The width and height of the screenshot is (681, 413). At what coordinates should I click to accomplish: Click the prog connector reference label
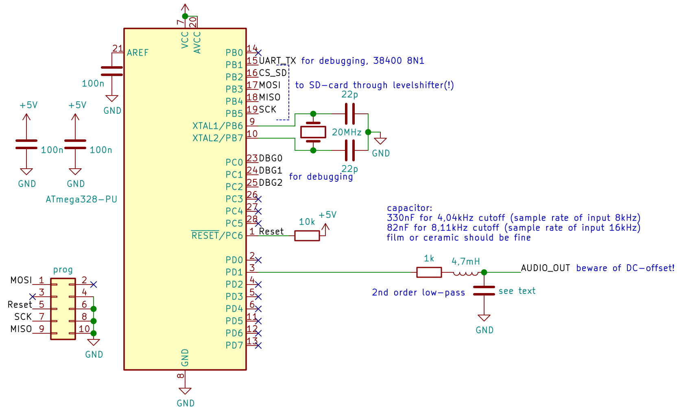tap(63, 270)
